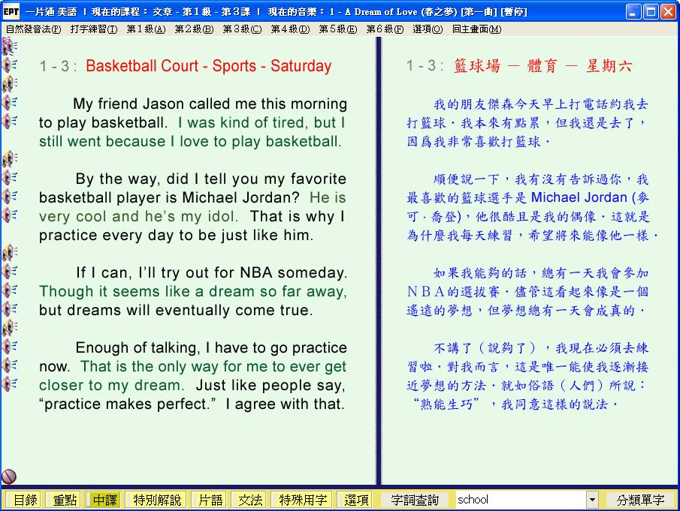680x511 pixels.
Task: Click the vertical divider between text panels
Action: (x=379, y=255)
